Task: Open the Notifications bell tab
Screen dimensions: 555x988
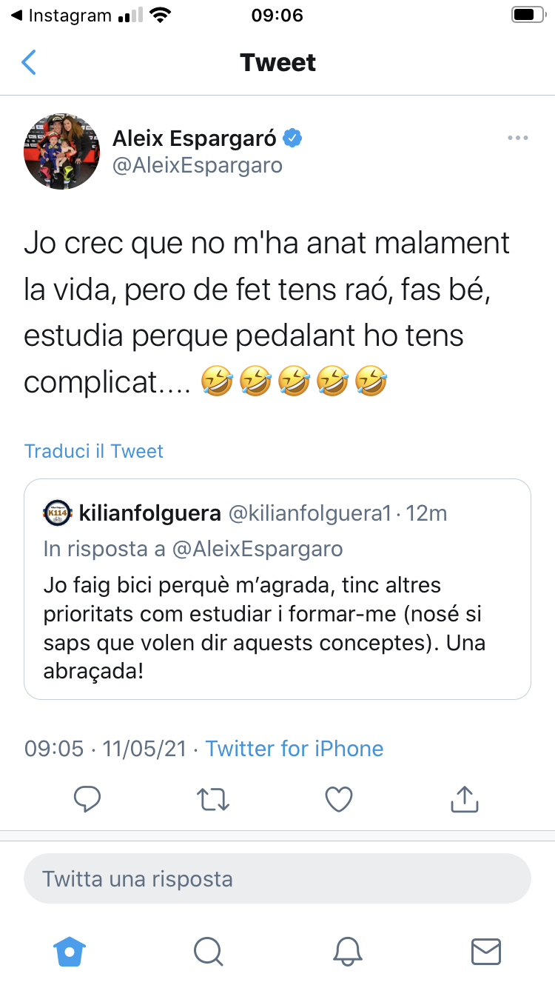Action: pos(347,951)
